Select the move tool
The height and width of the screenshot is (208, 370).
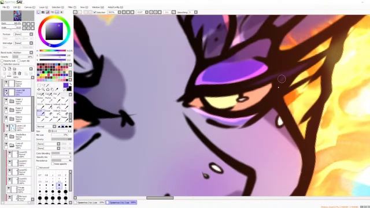pyautogui.click(x=39, y=90)
